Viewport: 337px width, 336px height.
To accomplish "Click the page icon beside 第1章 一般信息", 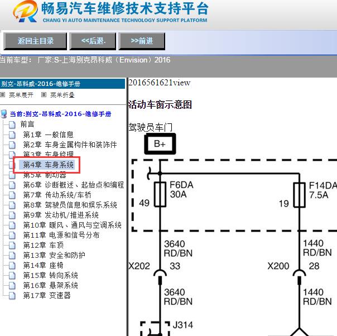I will pos(12,135).
